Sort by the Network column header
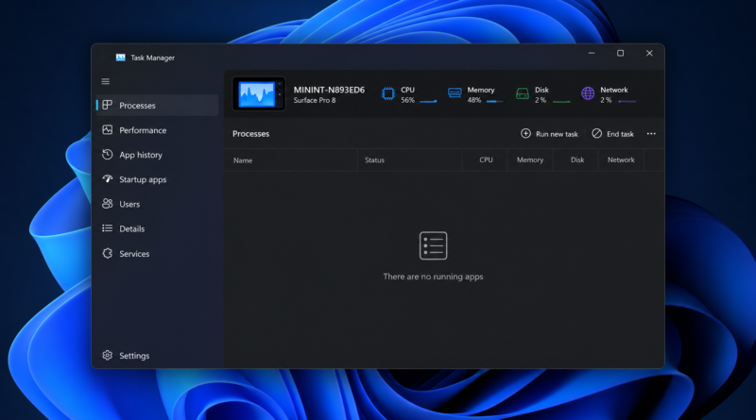The width and height of the screenshot is (756, 420). (621, 160)
